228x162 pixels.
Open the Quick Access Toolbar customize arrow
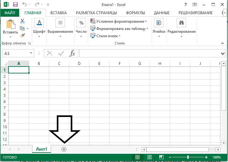[x=48, y=5]
